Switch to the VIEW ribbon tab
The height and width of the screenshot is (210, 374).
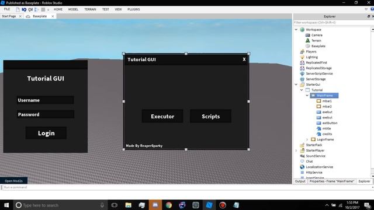pyautogui.click(x=118, y=9)
